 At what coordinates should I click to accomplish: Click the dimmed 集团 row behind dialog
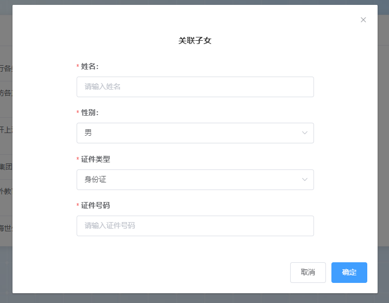click(6, 167)
